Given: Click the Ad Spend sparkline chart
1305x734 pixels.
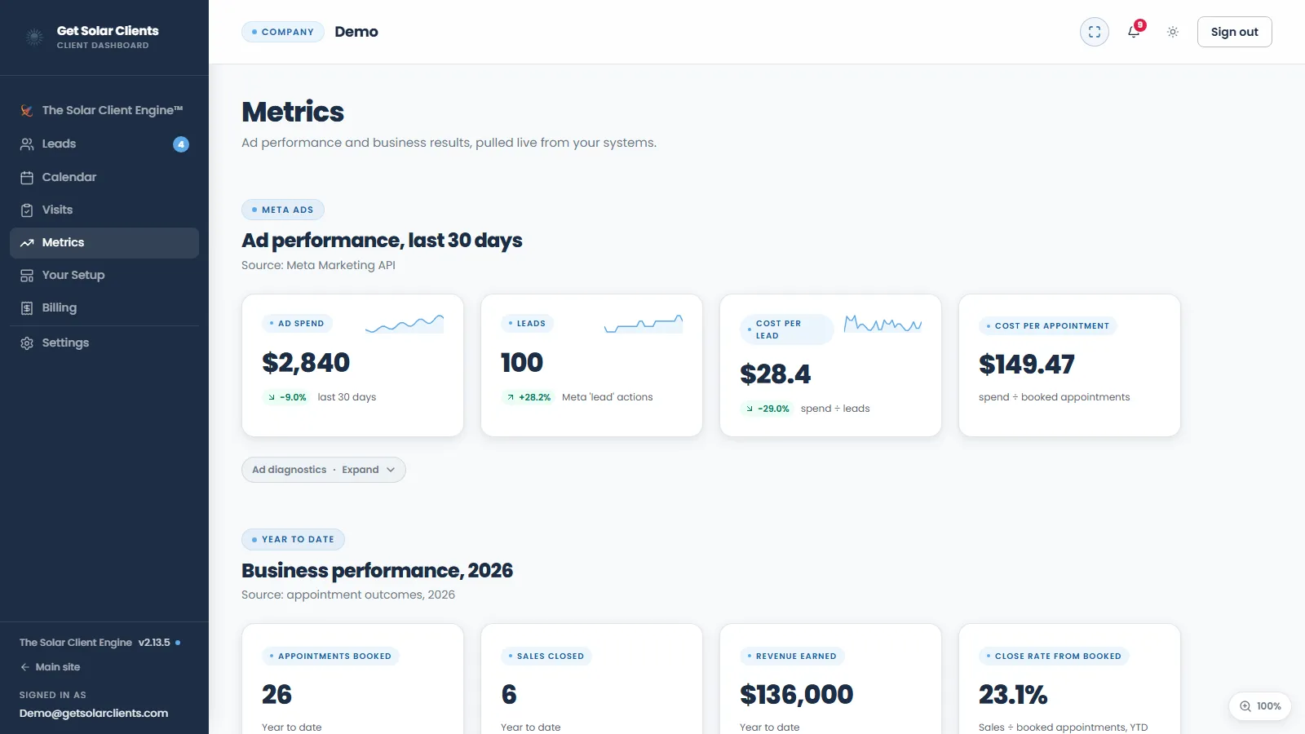Looking at the screenshot, I should point(405,325).
